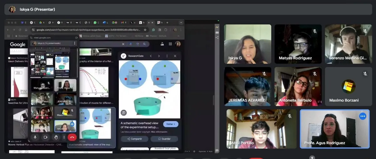
Task: Open three-dot menu beside Iskya G presentando
Action: pos(75,43)
